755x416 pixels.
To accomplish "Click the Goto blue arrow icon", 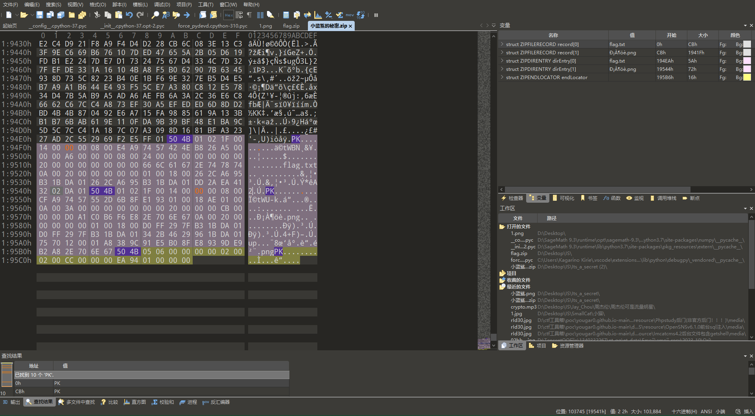I will (x=187, y=15).
